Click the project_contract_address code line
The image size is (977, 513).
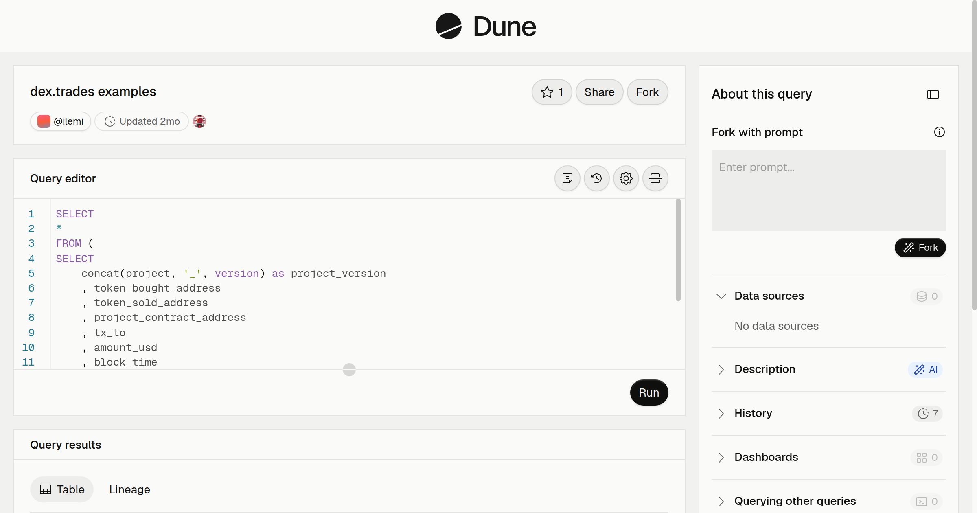(x=164, y=318)
